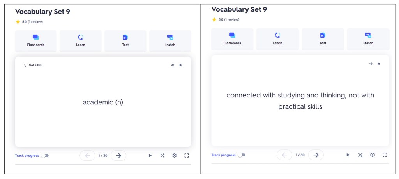Select Match mode above the definition card
Screen dimensions: 399x179
coord(368,39)
